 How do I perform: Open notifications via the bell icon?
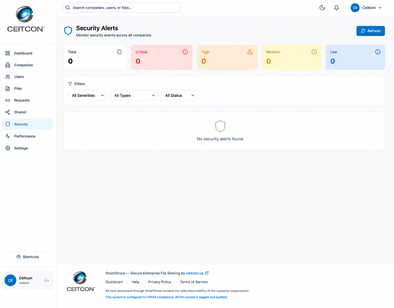[336, 7]
